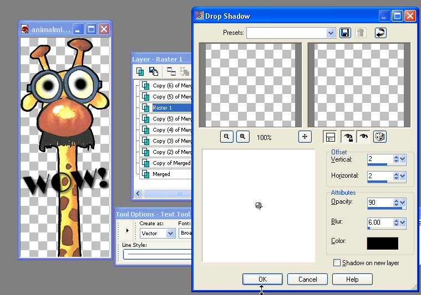
Task: Open the Create as Vector dropdown
Action: 170,234
